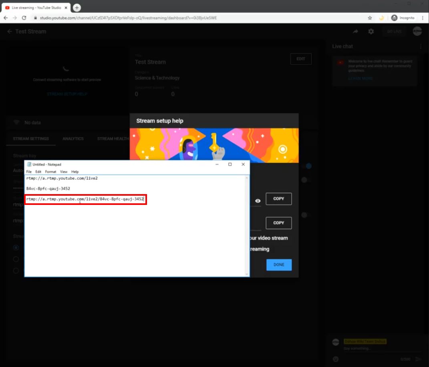429x367 pixels.
Task: Maximize the Notepad window
Action: [230, 164]
